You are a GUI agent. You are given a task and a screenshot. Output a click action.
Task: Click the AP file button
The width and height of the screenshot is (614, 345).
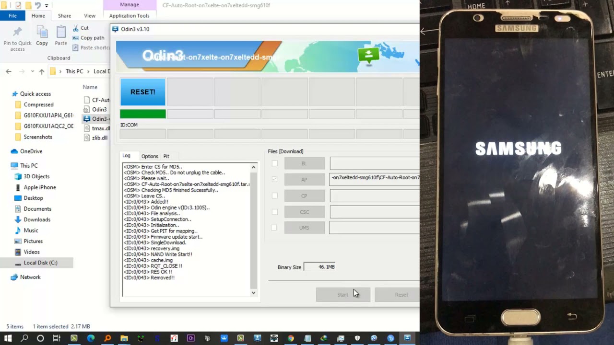point(304,180)
